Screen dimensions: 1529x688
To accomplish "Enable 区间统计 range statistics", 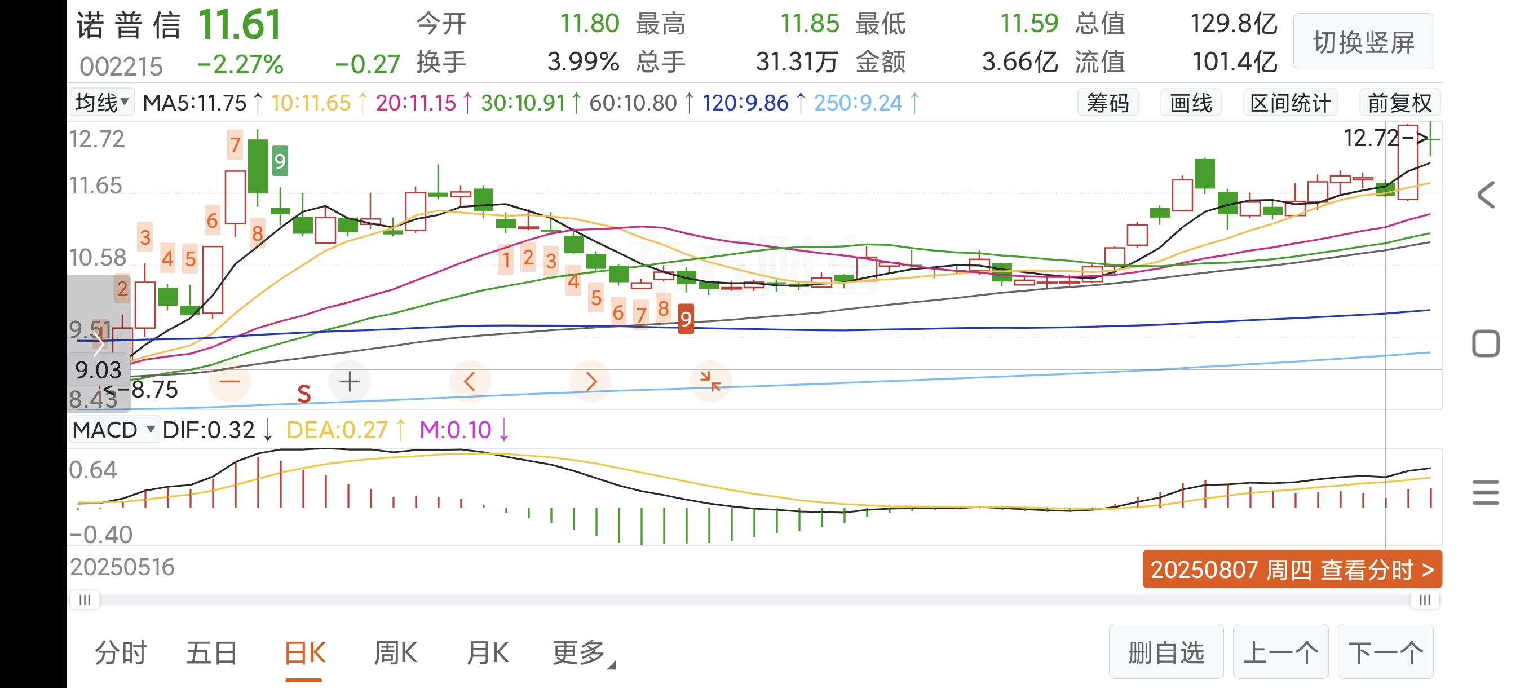I will tap(1290, 103).
